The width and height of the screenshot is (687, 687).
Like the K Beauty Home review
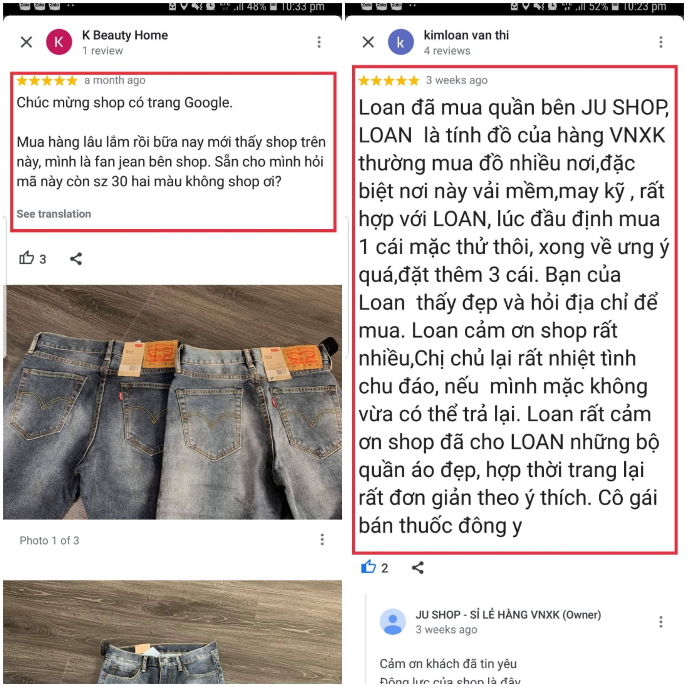point(27,258)
